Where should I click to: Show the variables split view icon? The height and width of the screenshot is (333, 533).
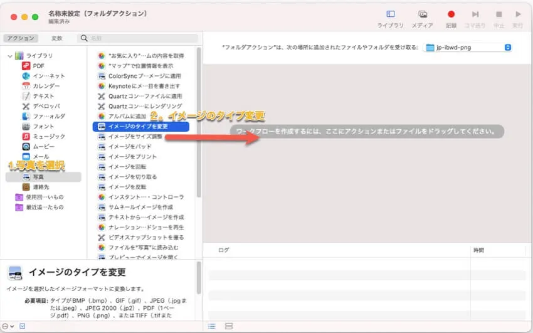click(229, 327)
